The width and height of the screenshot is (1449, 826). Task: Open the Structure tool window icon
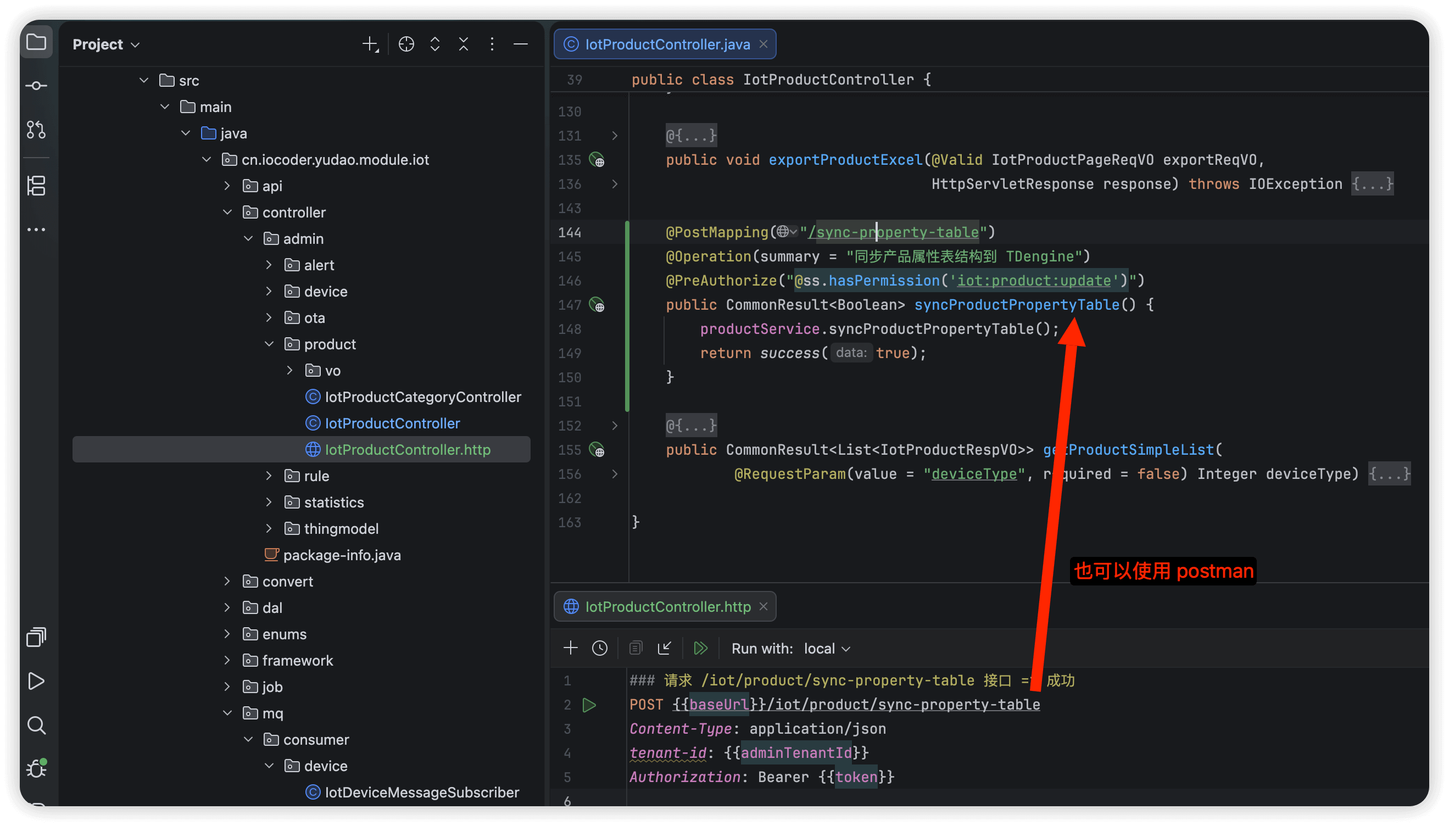click(36, 186)
